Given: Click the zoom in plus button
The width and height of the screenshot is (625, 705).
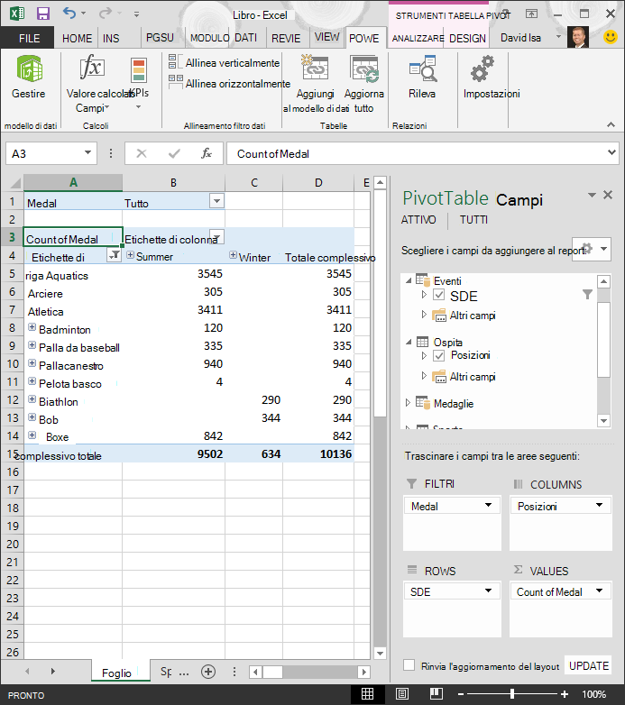Looking at the screenshot, I should click(565, 694).
